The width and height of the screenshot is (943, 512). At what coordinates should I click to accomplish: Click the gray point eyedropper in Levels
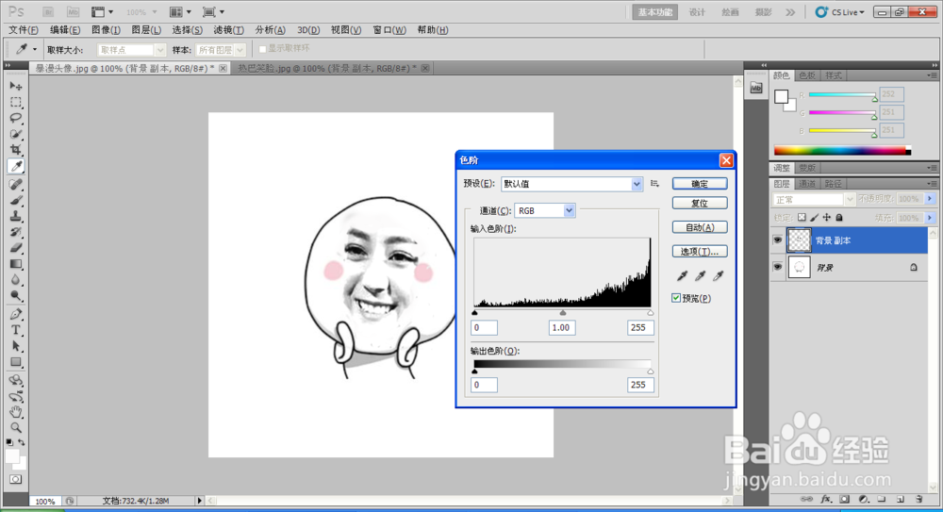(700, 275)
